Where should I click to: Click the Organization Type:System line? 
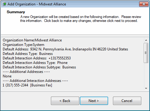click(x=23, y=45)
